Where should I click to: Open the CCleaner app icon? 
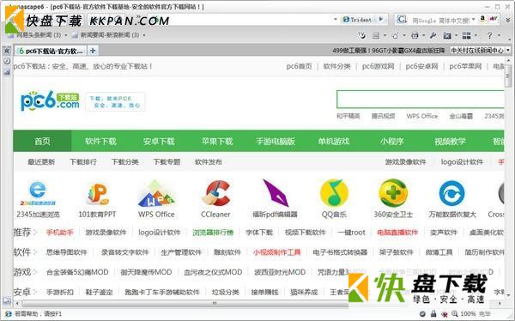point(215,193)
